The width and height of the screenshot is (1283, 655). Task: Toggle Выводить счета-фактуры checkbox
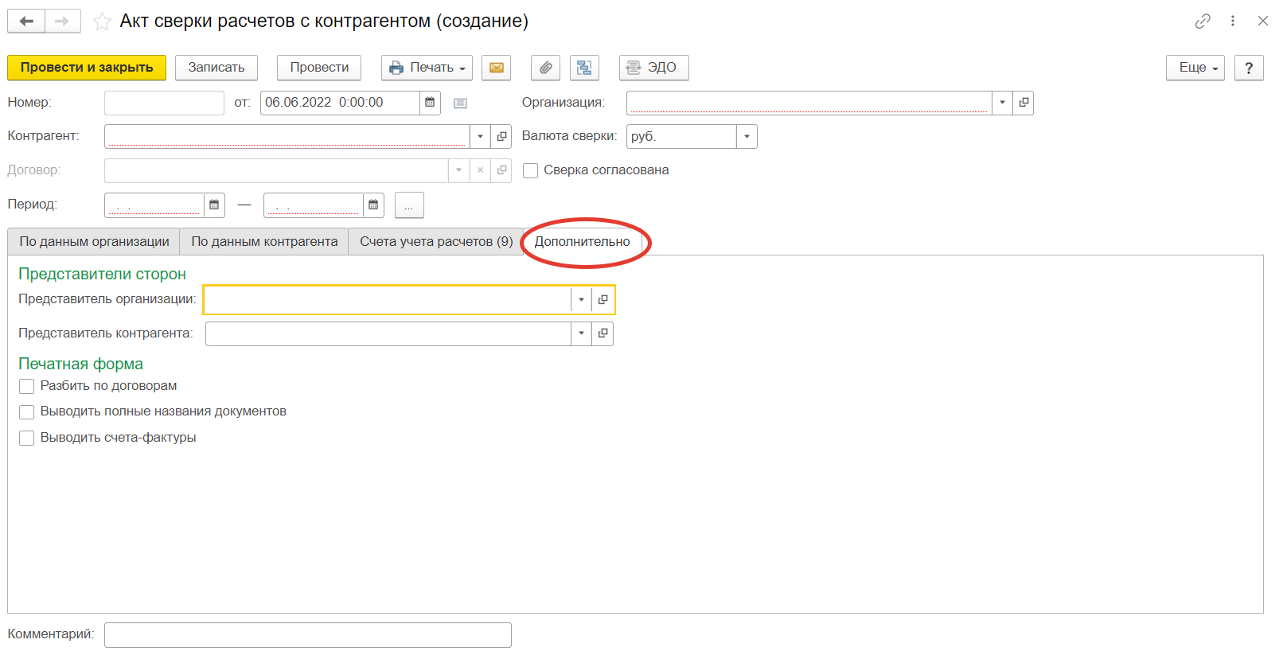point(27,439)
